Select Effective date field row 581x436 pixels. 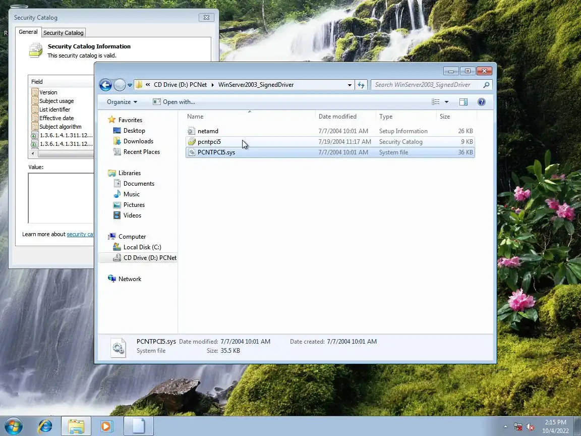coord(56,118)
